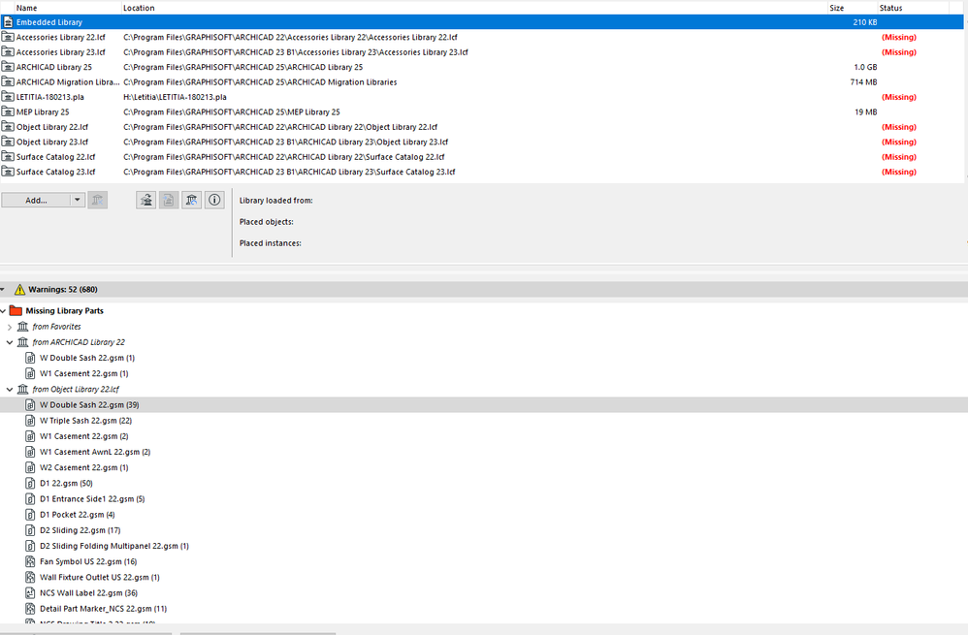Click the icon beside Accessories Library 22.lcf
The height and width of the screenshot is (635, 968).
tap(8, 37)
